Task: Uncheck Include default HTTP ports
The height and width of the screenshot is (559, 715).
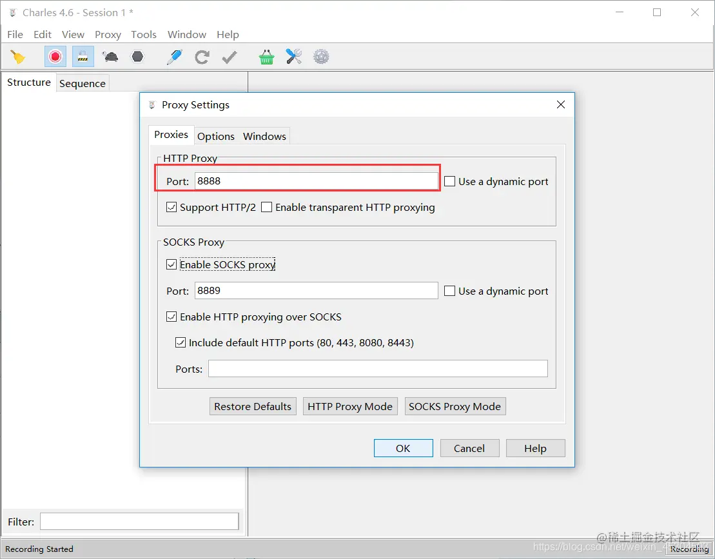Action: coord(181,343)
